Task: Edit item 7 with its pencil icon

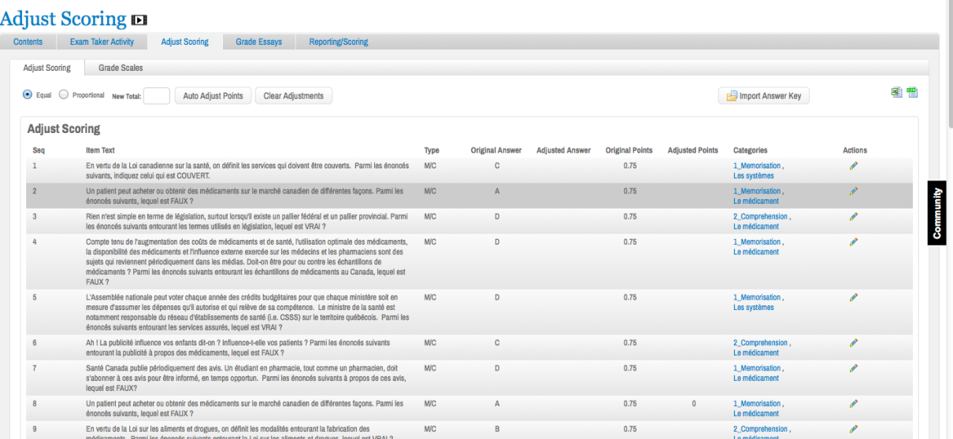Action: [x=853, y=368]
